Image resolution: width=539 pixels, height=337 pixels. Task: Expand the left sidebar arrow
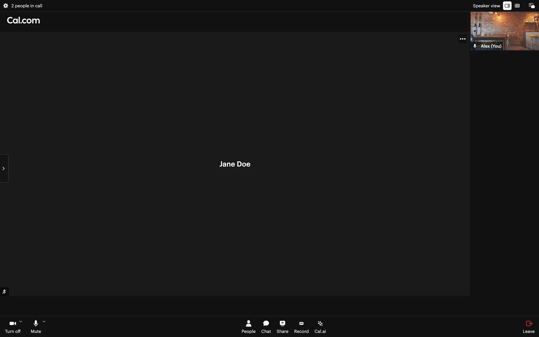[4, 168]
